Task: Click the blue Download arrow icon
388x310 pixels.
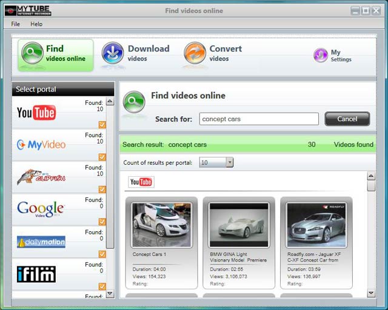Action: point(113,53)
